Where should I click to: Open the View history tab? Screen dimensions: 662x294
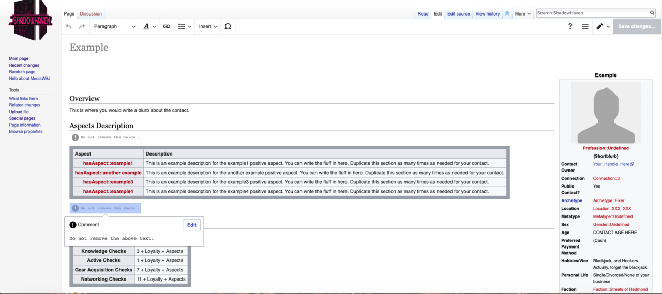coord(487,14)
